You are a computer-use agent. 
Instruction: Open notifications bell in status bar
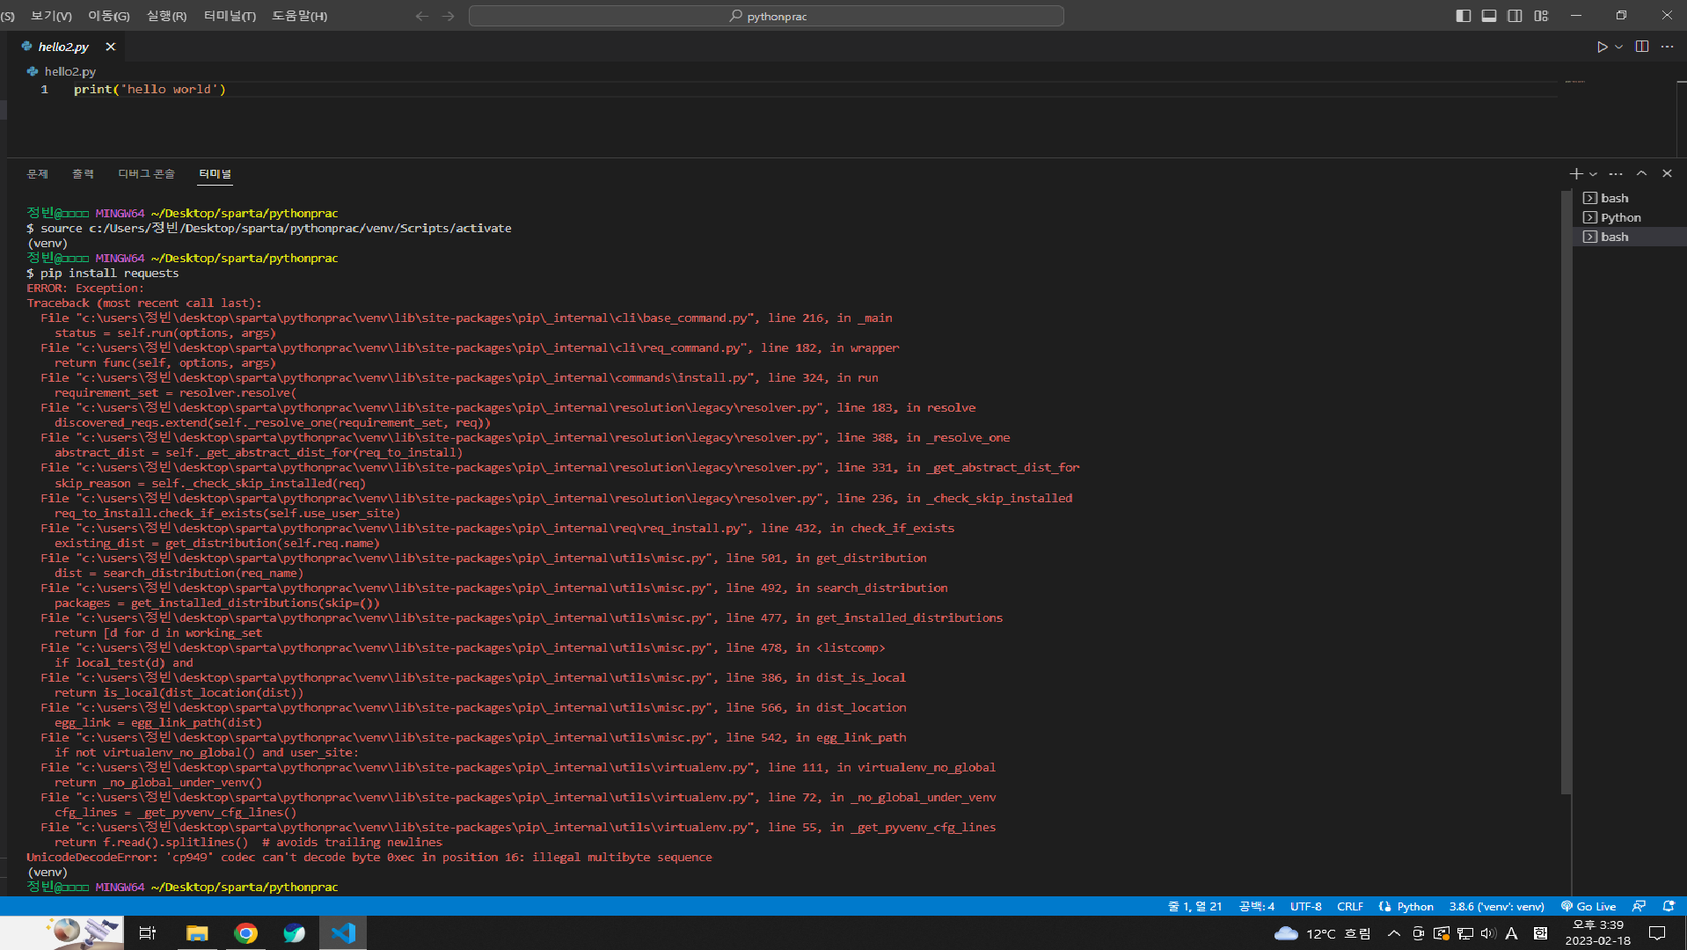[x=1669, y=907]
